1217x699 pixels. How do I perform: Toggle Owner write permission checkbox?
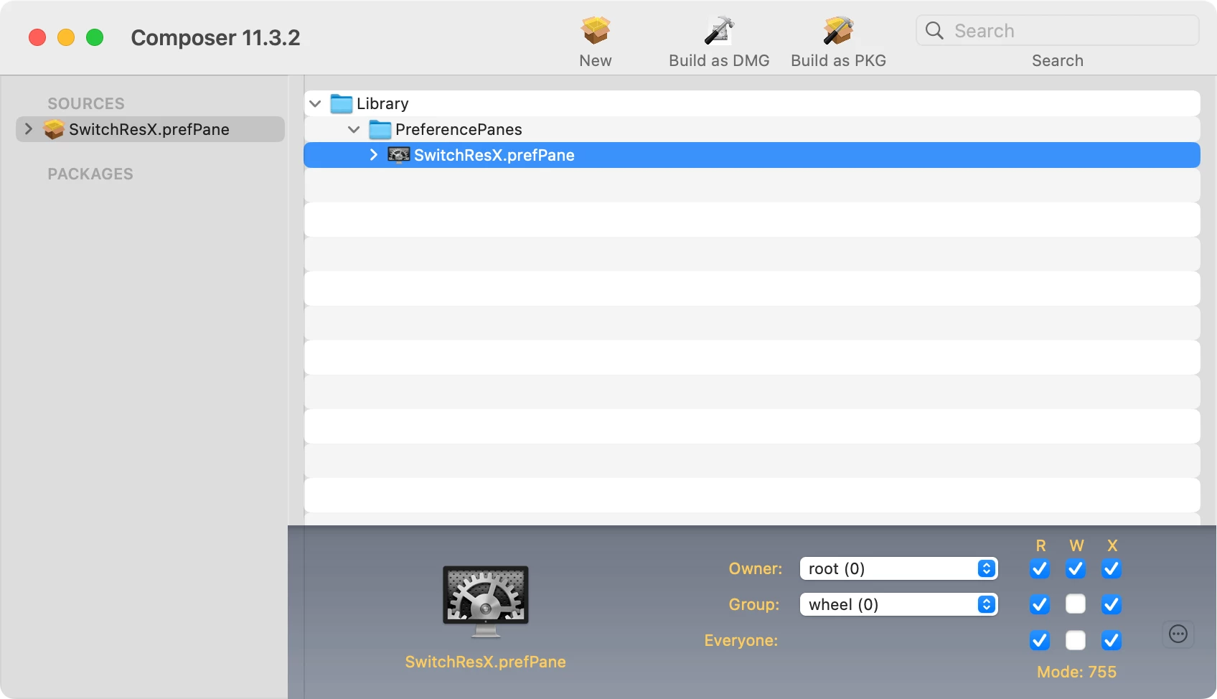click(x=1076, y=568)
